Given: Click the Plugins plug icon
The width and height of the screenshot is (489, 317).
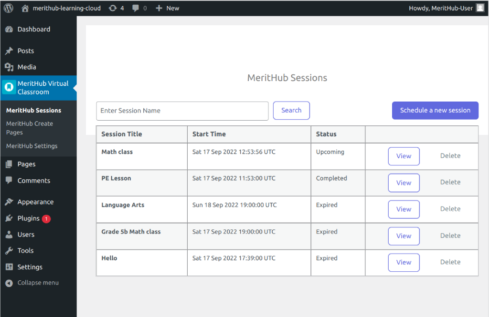Looking at the screenshot, I should [x=9, y=218].
